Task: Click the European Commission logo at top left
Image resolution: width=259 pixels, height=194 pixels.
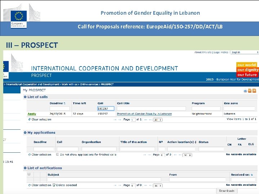Action: click(x=22, y=16)
